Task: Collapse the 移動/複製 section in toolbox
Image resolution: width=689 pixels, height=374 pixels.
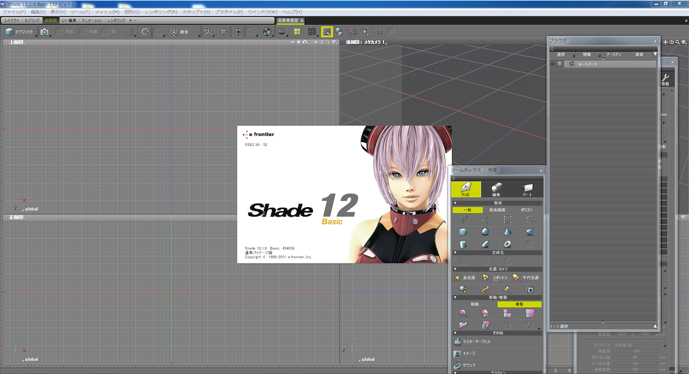Action: (x=456, y=297)
